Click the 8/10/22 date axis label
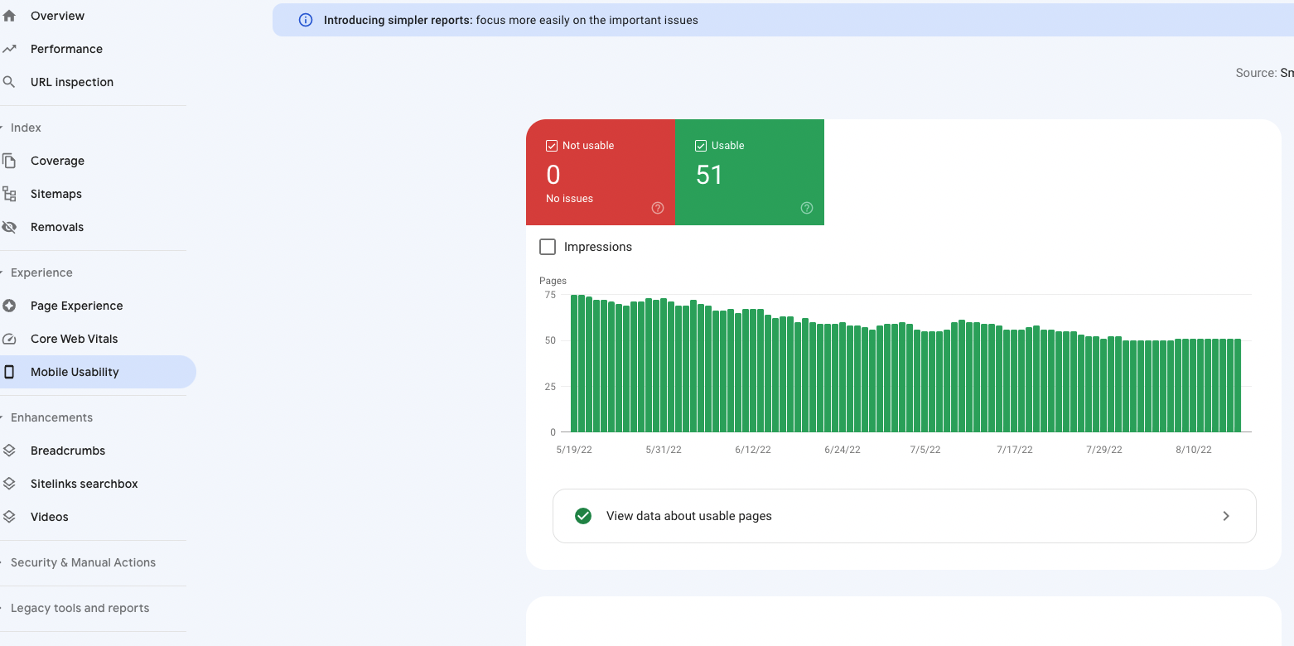The image size is (1294, 646). coord(1194,450)
